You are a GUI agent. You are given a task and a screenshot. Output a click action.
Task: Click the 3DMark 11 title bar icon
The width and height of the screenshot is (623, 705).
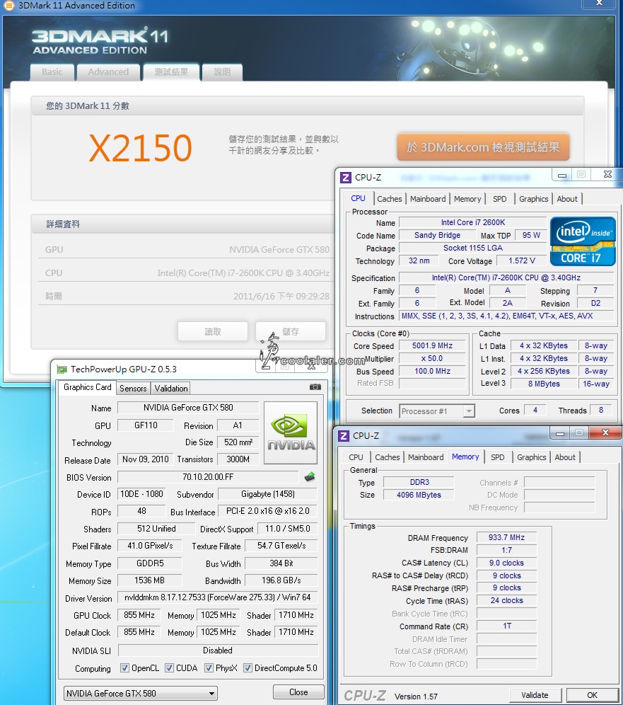pos(8,6)
